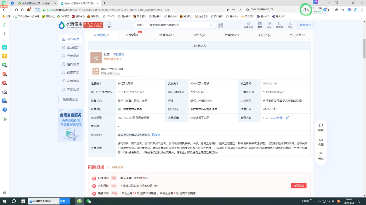Viewport: 366px width, 205px height.
Task: Switch to 南充新星燃气公司_360搜索 browser tab
Action: pos(37,3)
